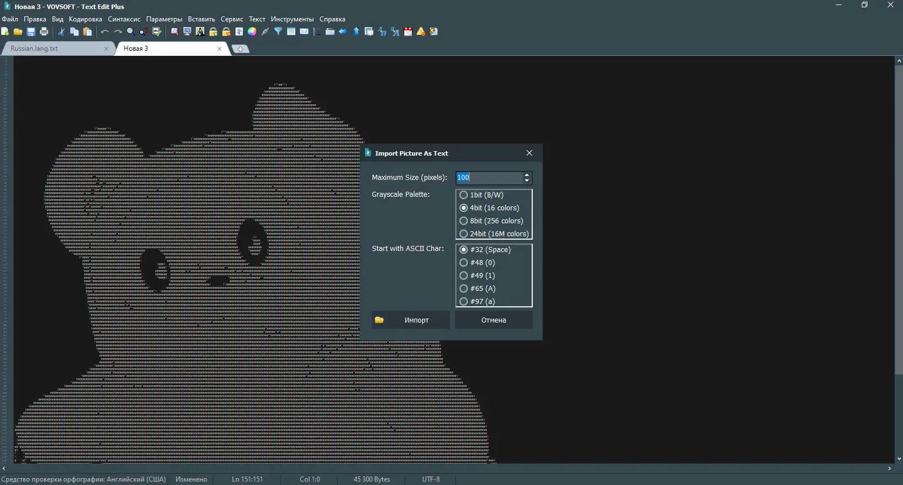Click the padlock with plus icon
Screen dimensions: 903x485
tap(213, 32)
